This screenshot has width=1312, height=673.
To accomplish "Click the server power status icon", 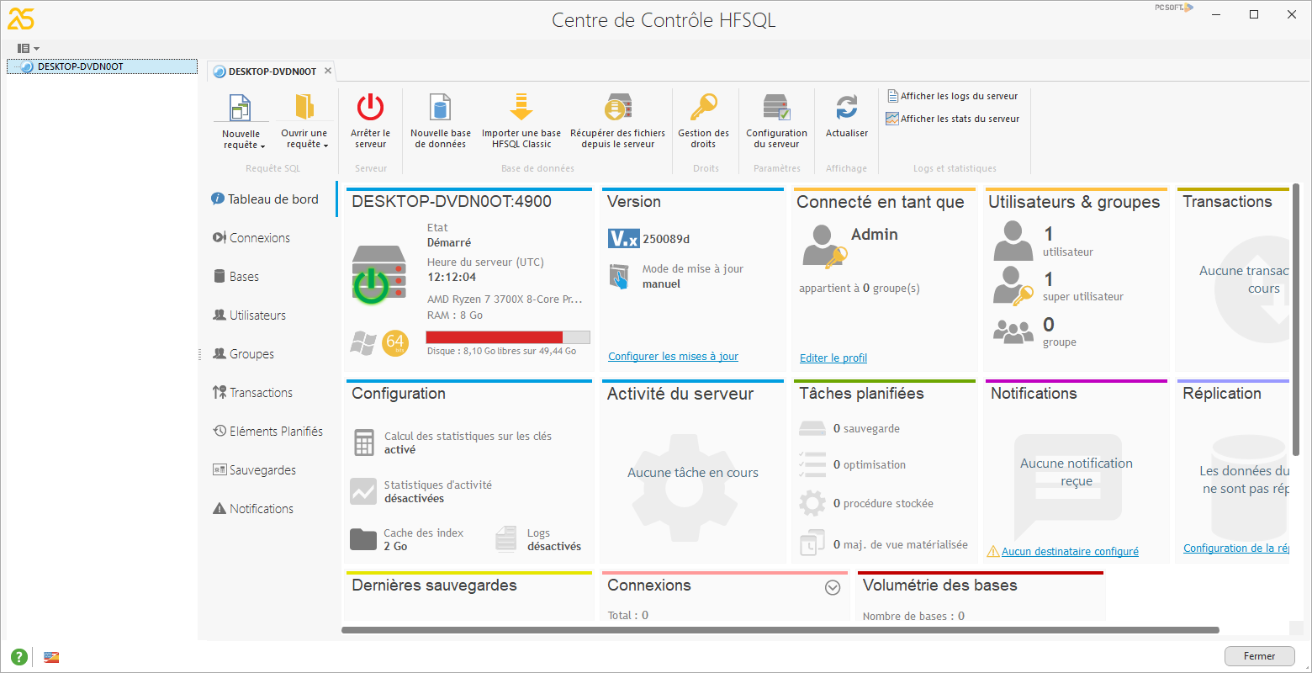I will (x=370, y=285).
